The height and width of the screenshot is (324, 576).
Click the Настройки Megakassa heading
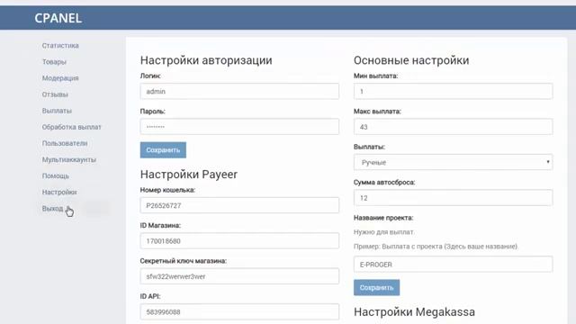pos(414,312)
